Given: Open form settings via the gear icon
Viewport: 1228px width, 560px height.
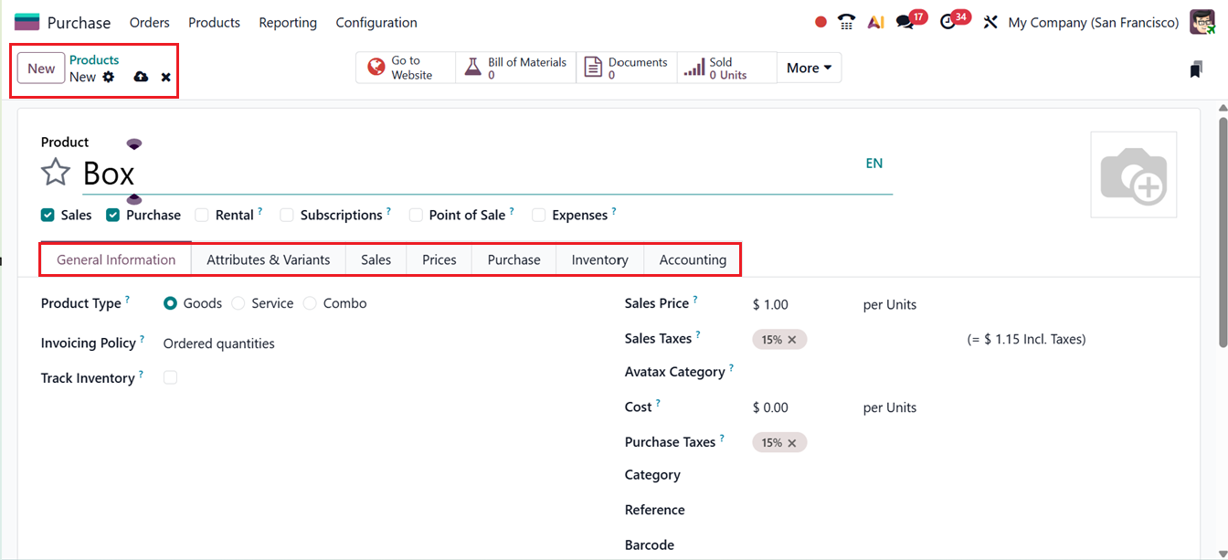Looking at the screenshot, I should [x=109, y=77].
